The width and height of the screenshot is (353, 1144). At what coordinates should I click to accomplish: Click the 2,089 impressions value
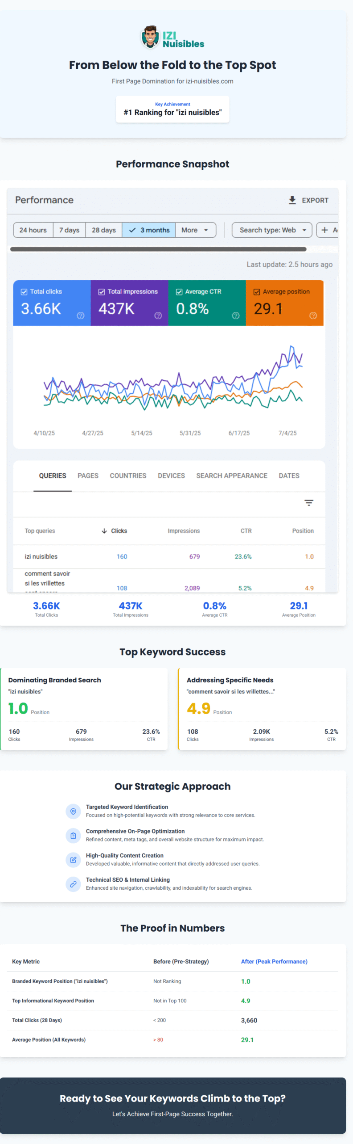(192, 588)
